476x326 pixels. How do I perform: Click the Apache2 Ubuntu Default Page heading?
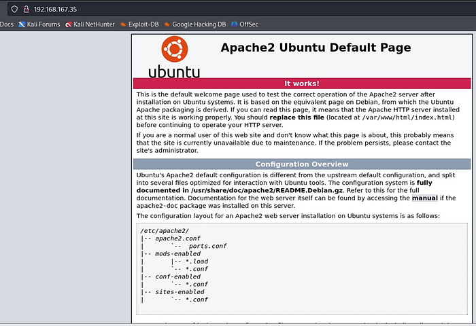coord(316,48)
